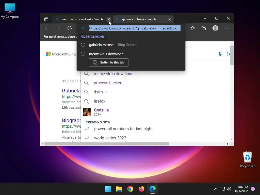The height and width of the screenshot is (195, 260).
Task: Open the Windows Start menu
Action: pyautogui.click(x=108, y=189)
